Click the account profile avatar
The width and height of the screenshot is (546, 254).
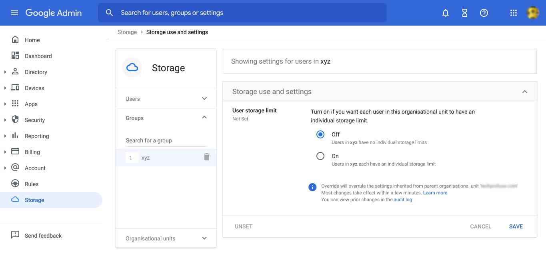click(x=533, y=12)
